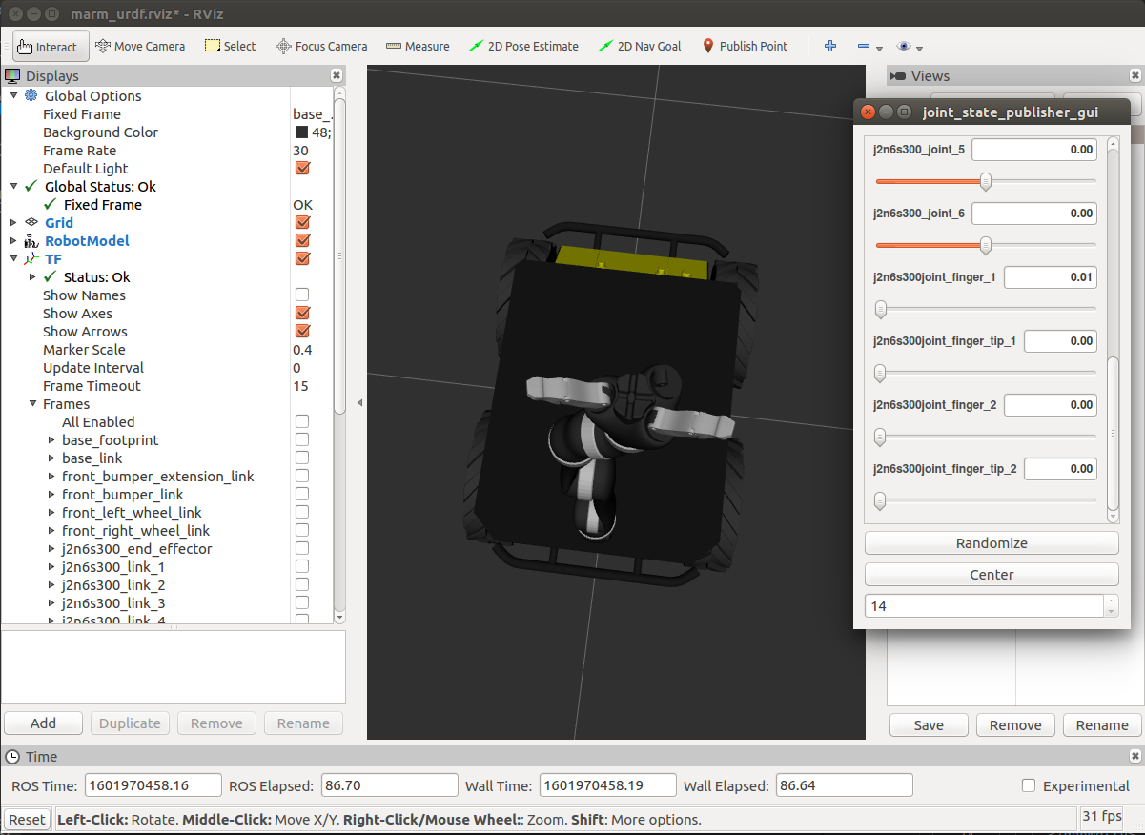Select the Interact tool
1145x835 pixels.
pos(51,46)
